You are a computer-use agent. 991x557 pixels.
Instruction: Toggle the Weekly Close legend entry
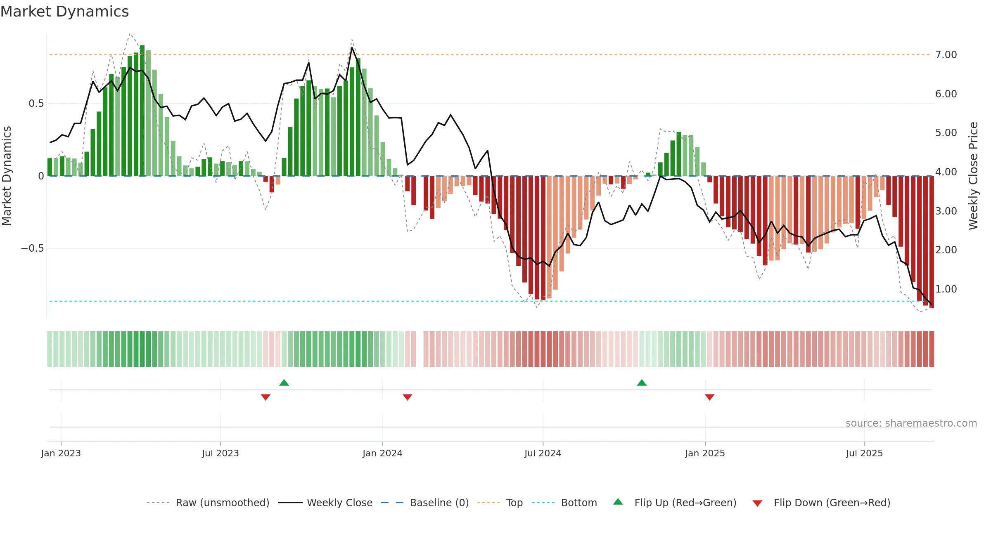tap(325, 503)
